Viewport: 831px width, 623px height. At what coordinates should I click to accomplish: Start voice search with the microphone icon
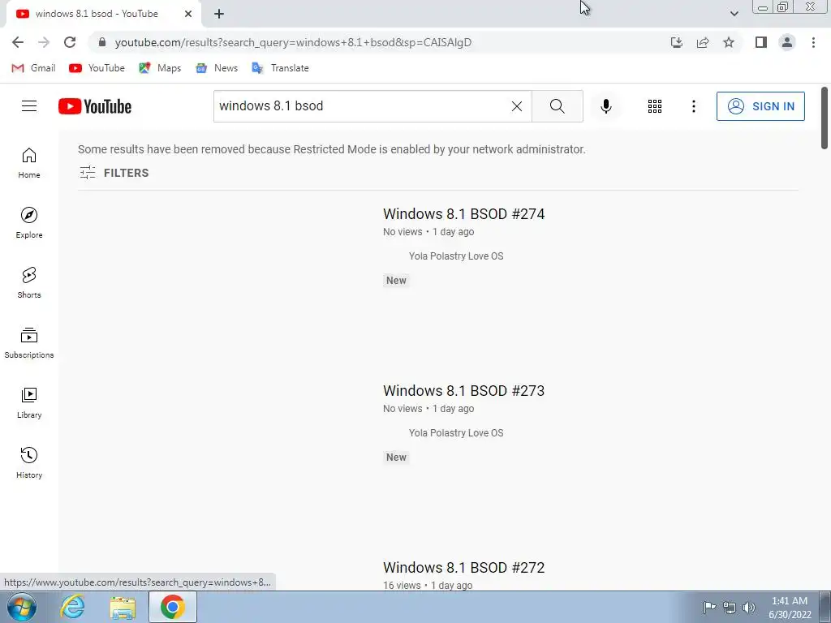click(605, 106)
